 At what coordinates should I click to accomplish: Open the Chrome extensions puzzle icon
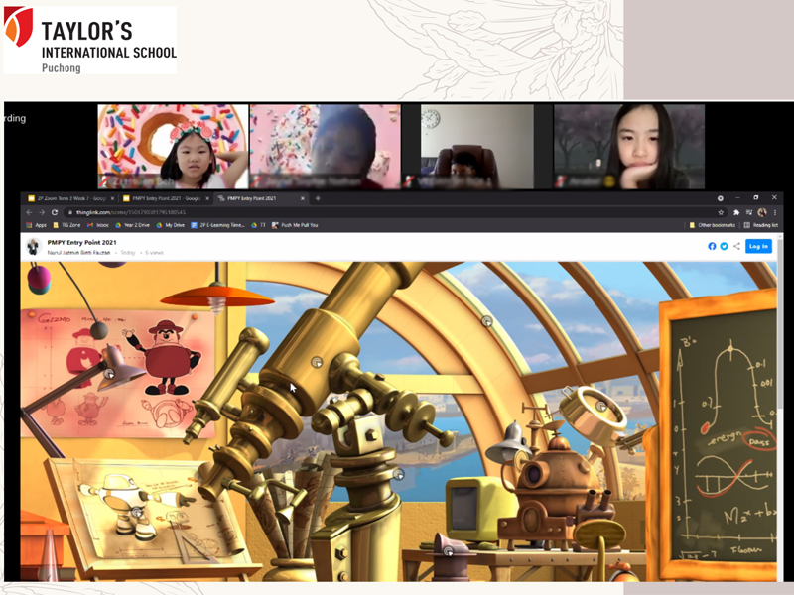click(736, 212)
